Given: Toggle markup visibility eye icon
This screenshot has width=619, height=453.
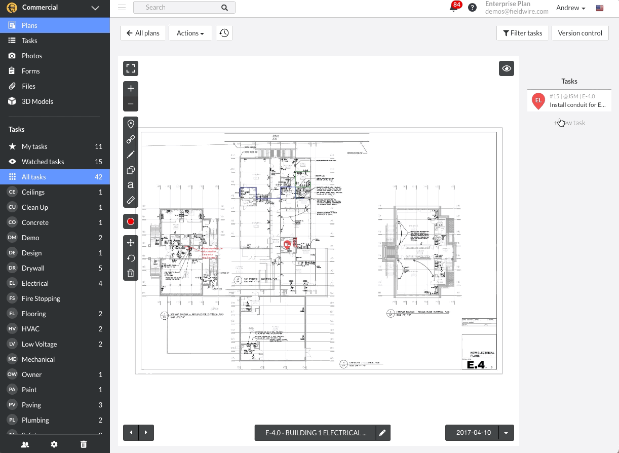Looking at the screenshot, I should pos(507,68).
